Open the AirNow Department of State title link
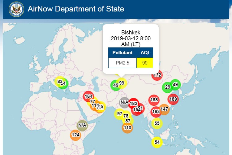Viewport: 232px width, 155px height. (76, 9)
